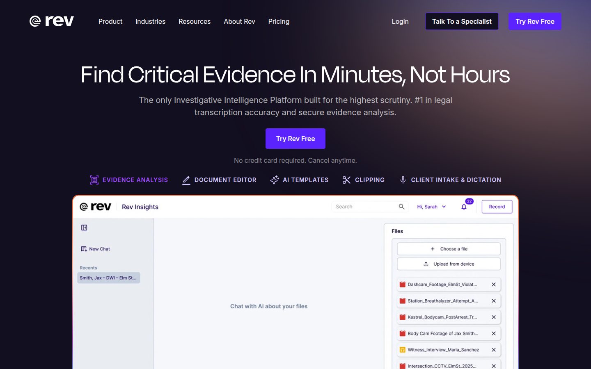Click Upload from device
The image size is (591, 369).
[x=449, y=264]
